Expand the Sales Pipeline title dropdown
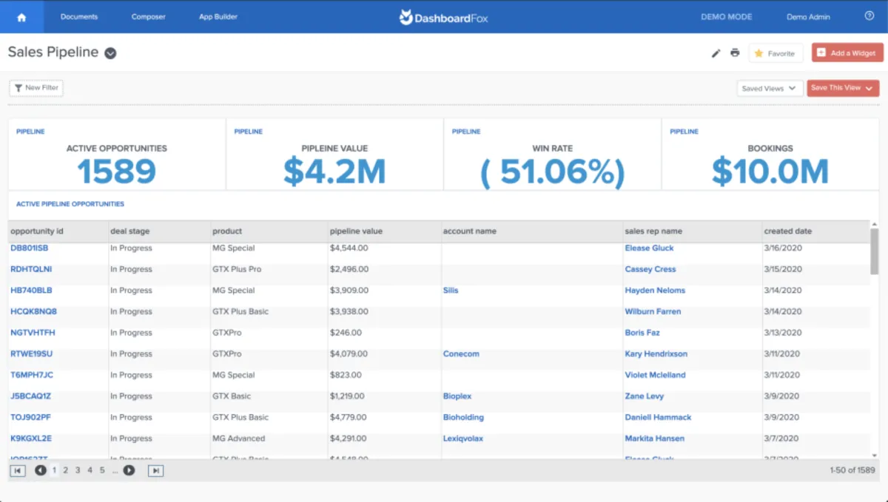 coord(110,52)
